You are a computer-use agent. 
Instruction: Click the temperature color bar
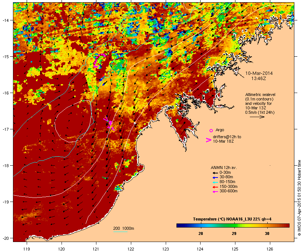coord(233,225)
